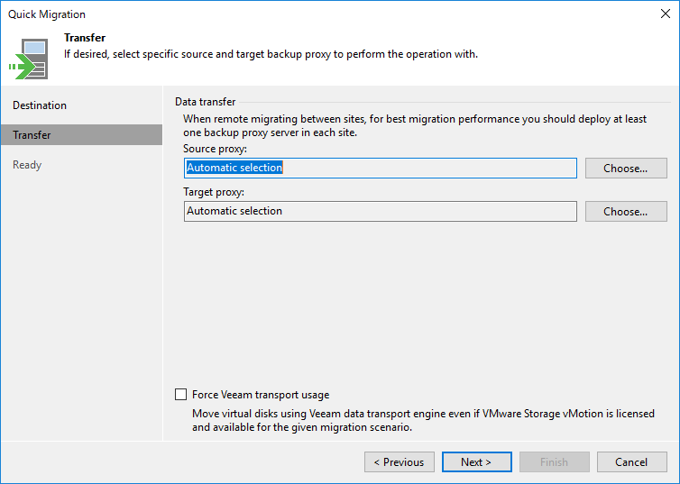Close the Quick Migration dialog window

(666, 14)
